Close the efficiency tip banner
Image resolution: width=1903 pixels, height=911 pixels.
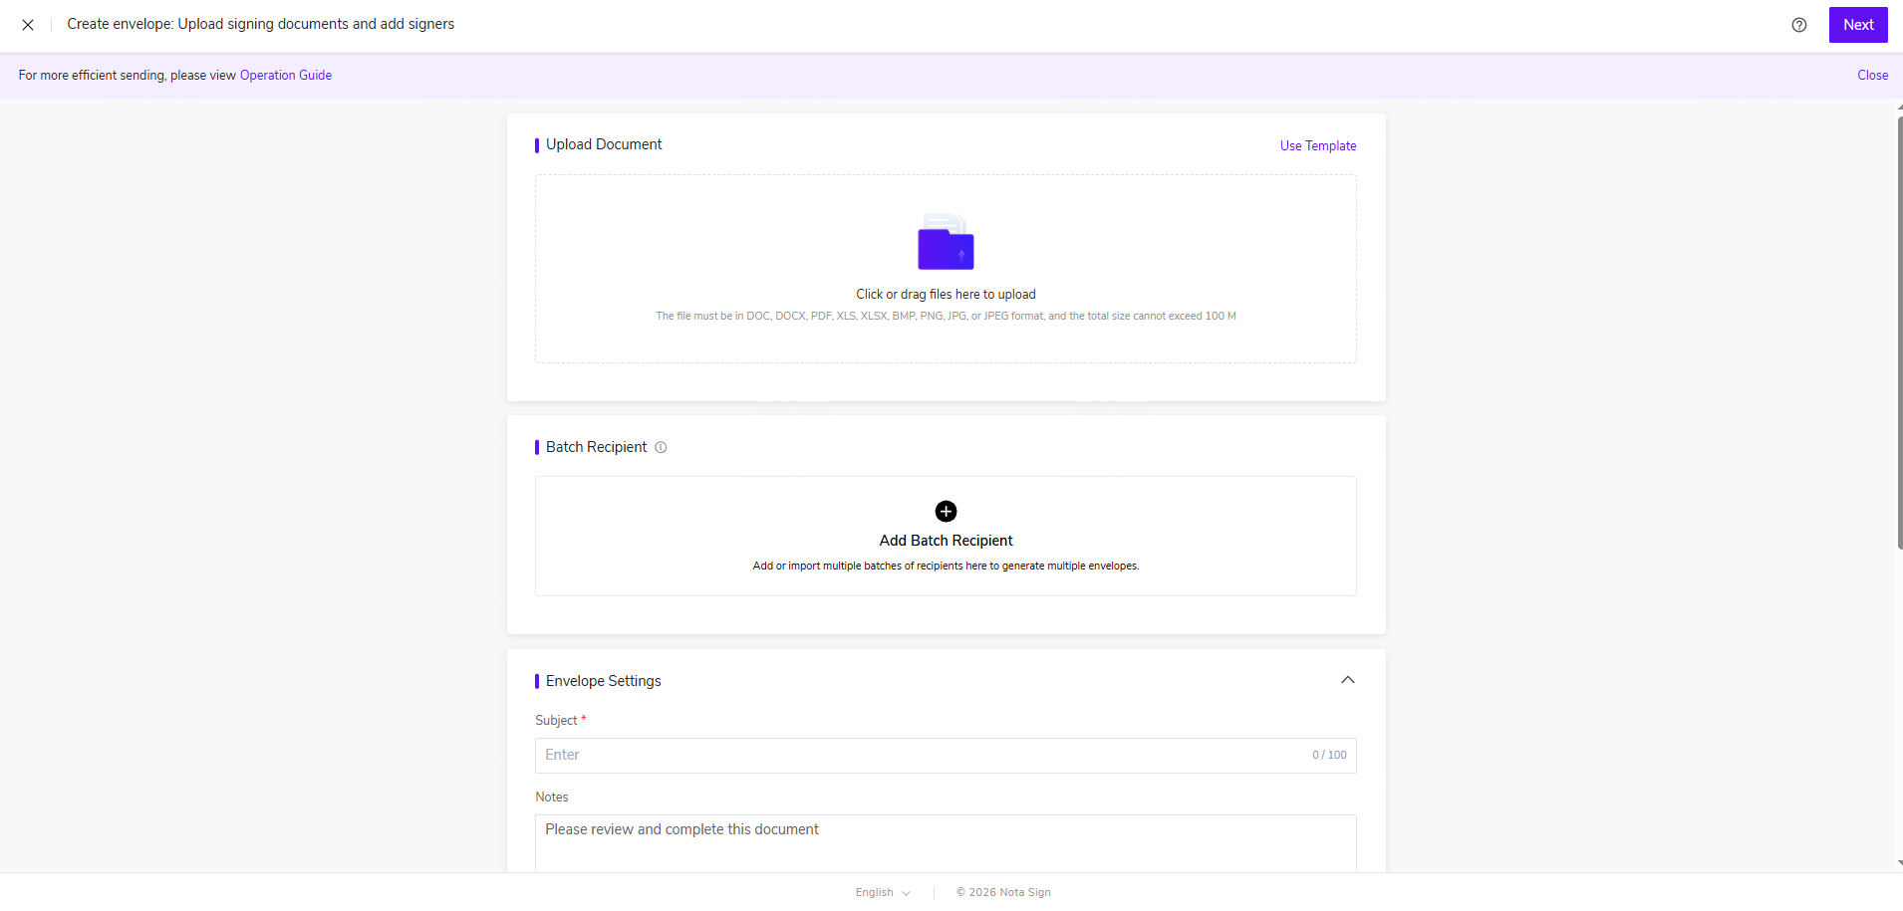click(1872, 75)
